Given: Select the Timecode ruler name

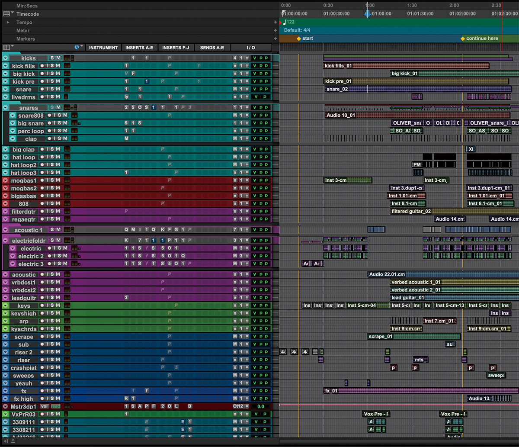Looking at the screenshot, I should click(x=28, y=14).
